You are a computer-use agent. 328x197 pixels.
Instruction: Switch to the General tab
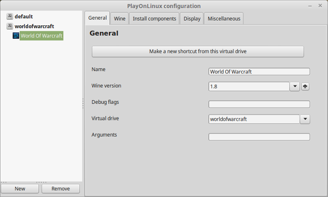(x=97, y=18)
